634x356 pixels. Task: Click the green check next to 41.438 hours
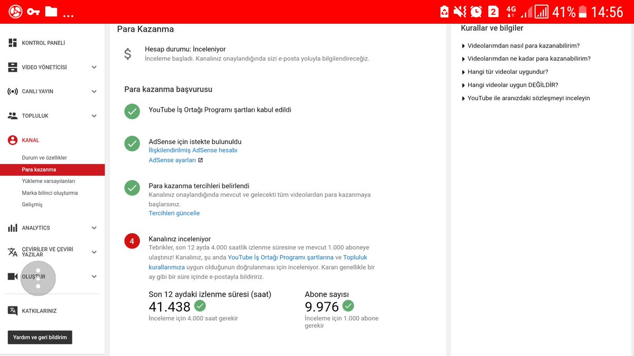[200, 305]
